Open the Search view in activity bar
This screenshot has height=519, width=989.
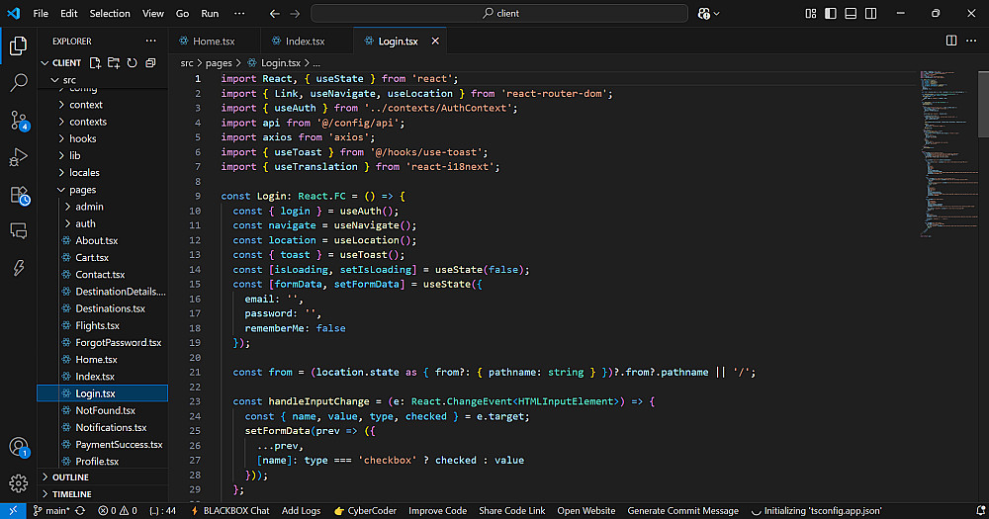(18, 83)
